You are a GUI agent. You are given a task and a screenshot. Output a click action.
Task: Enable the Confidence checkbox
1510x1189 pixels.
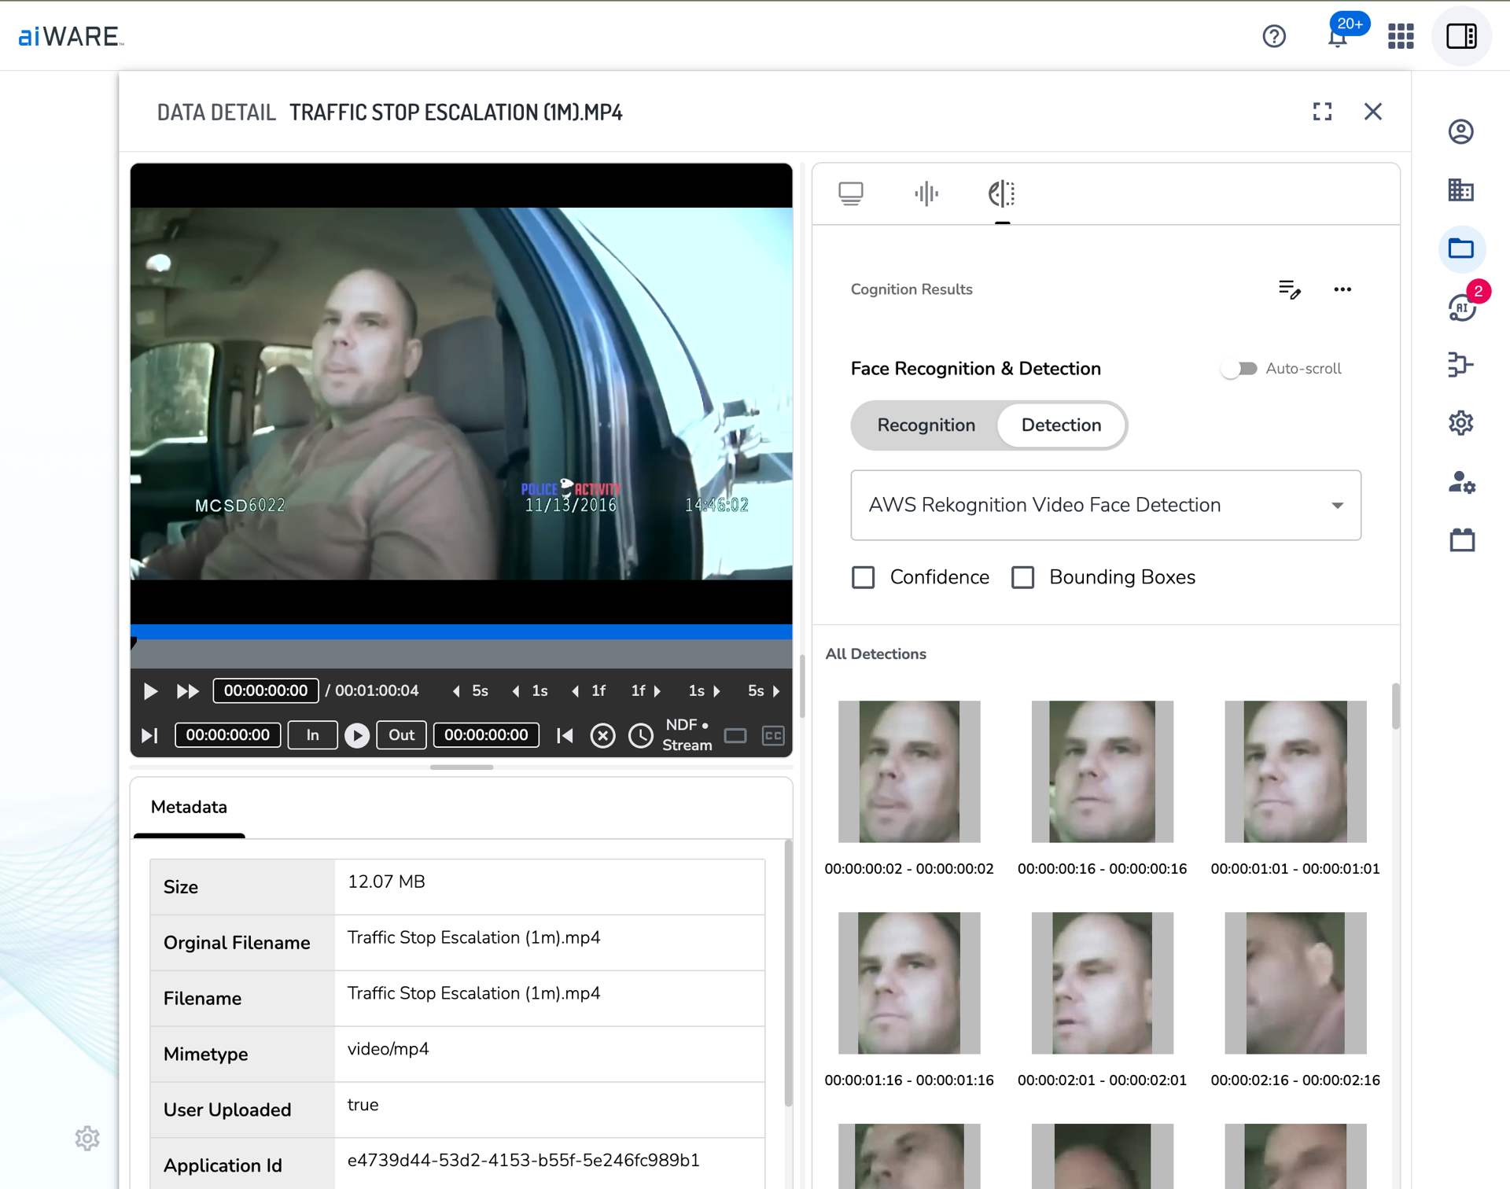(864, 577)
